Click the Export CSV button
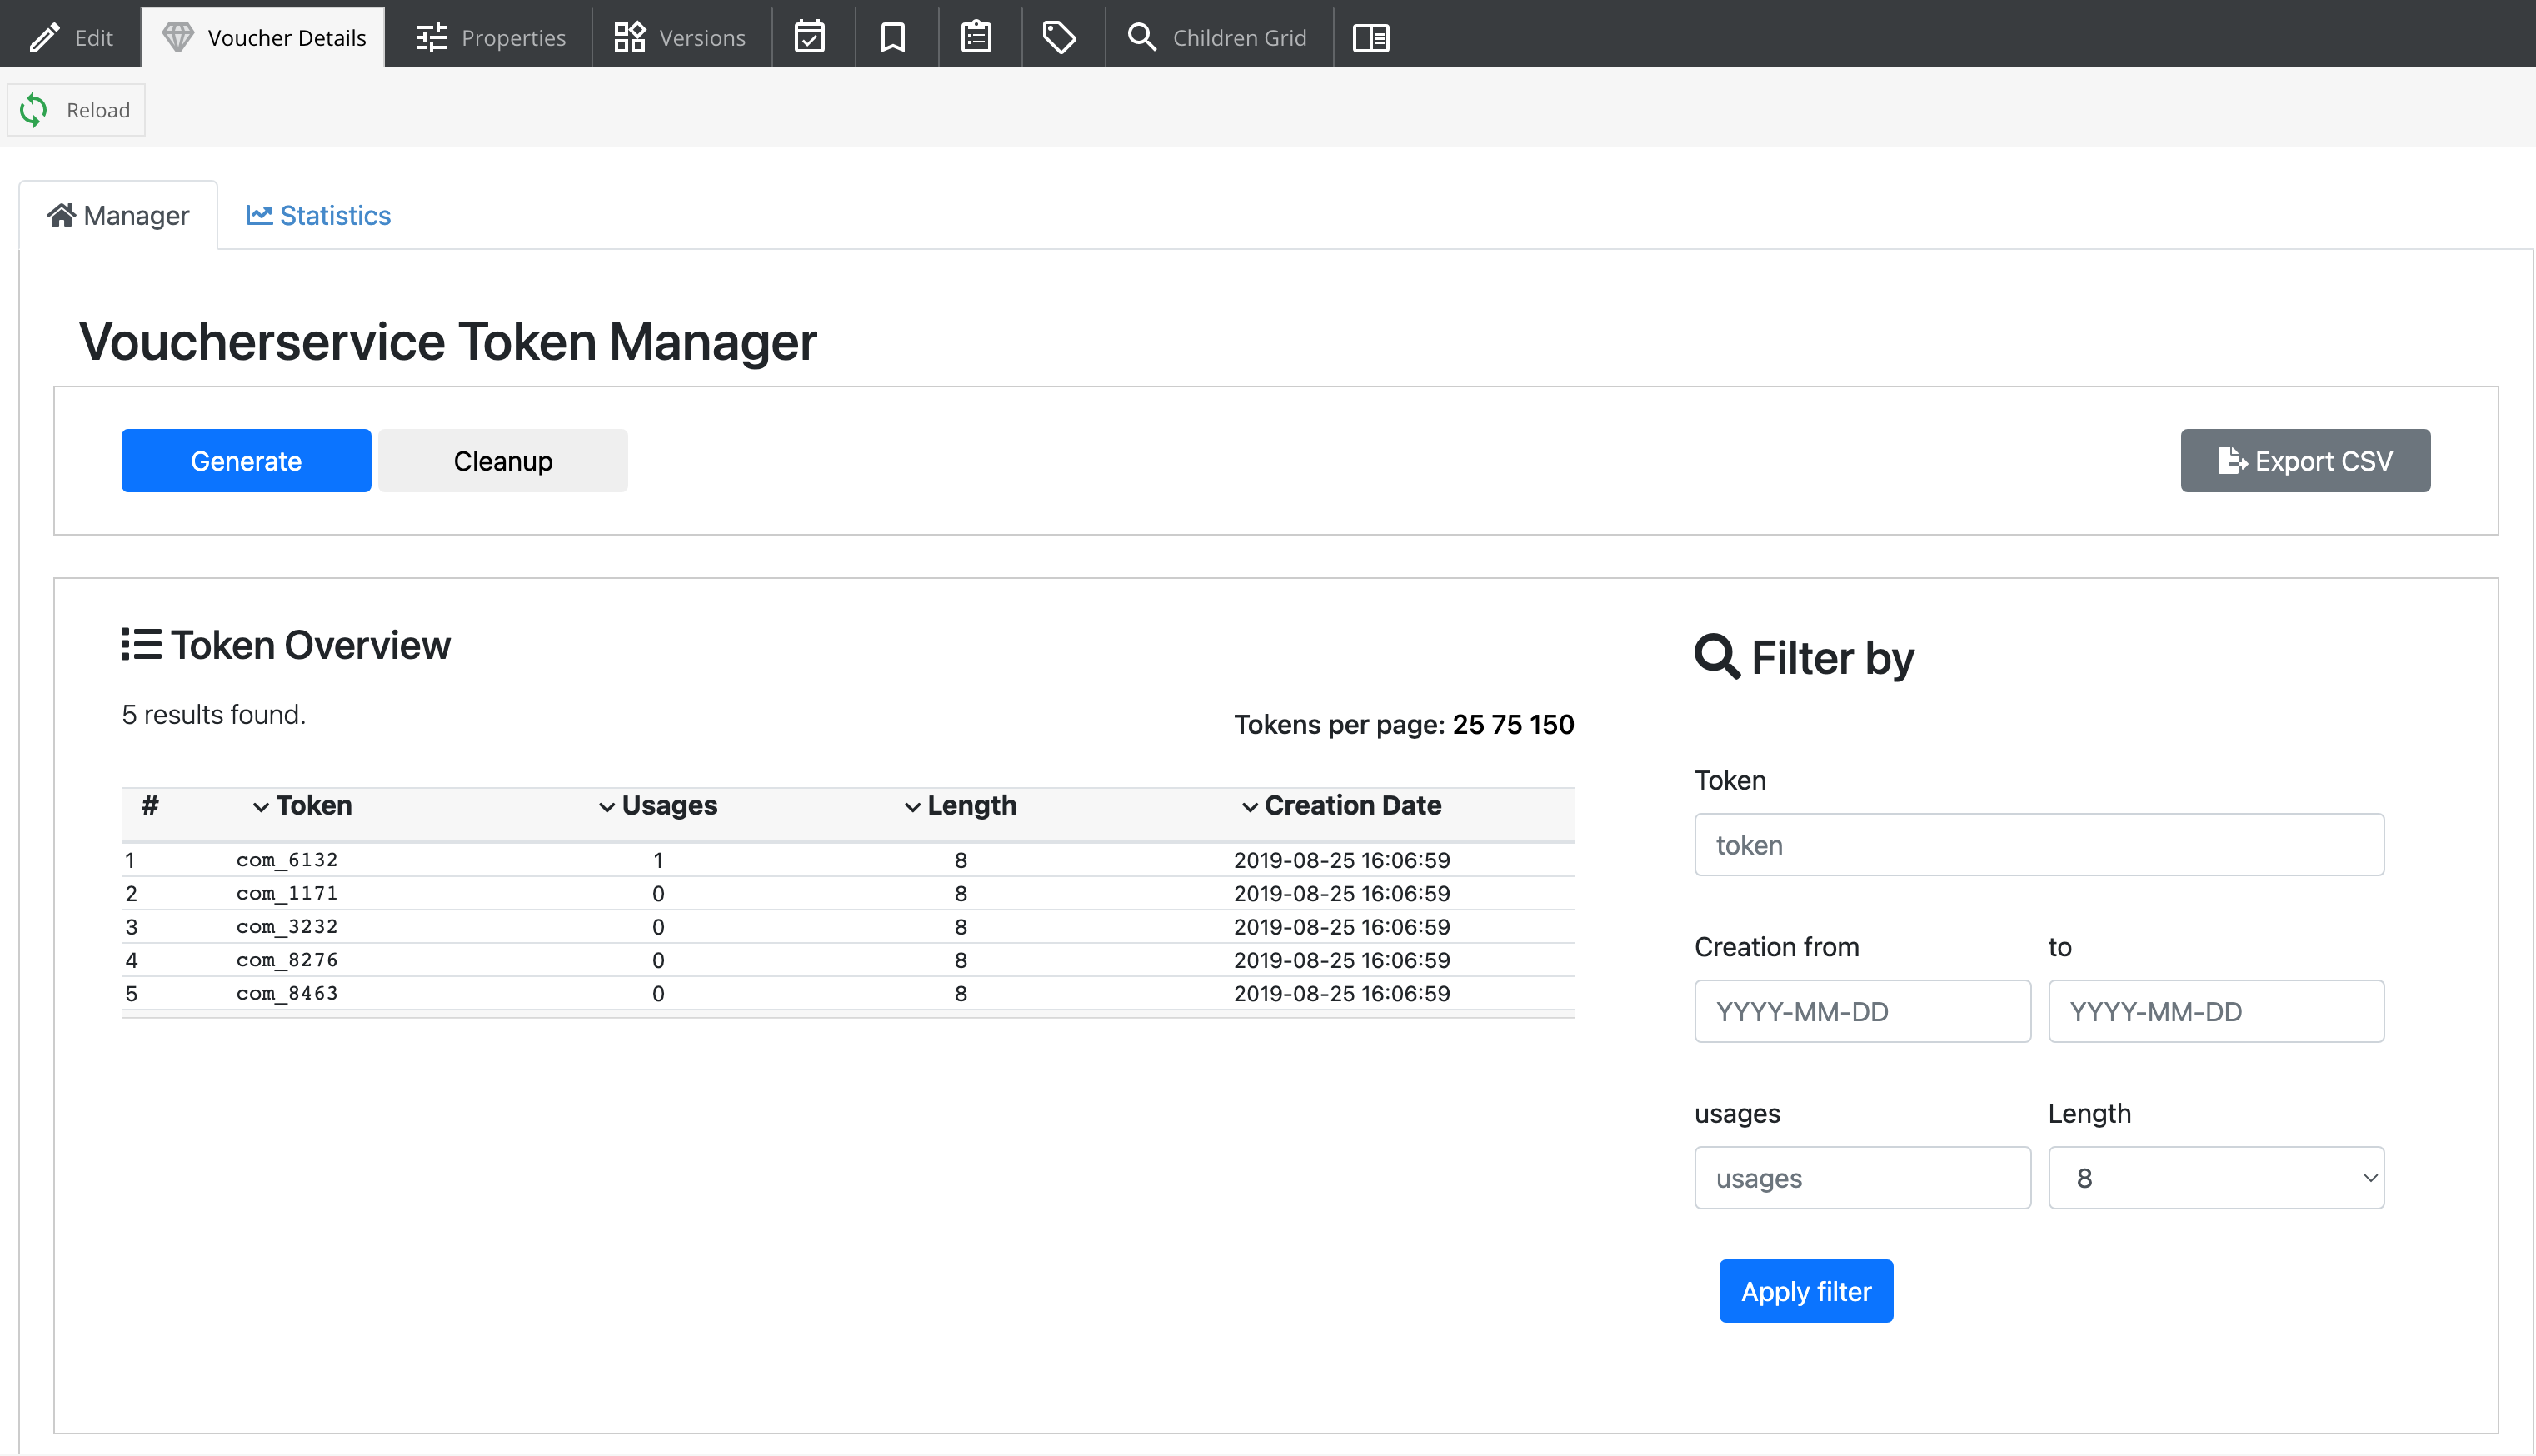 point(2304,460)
